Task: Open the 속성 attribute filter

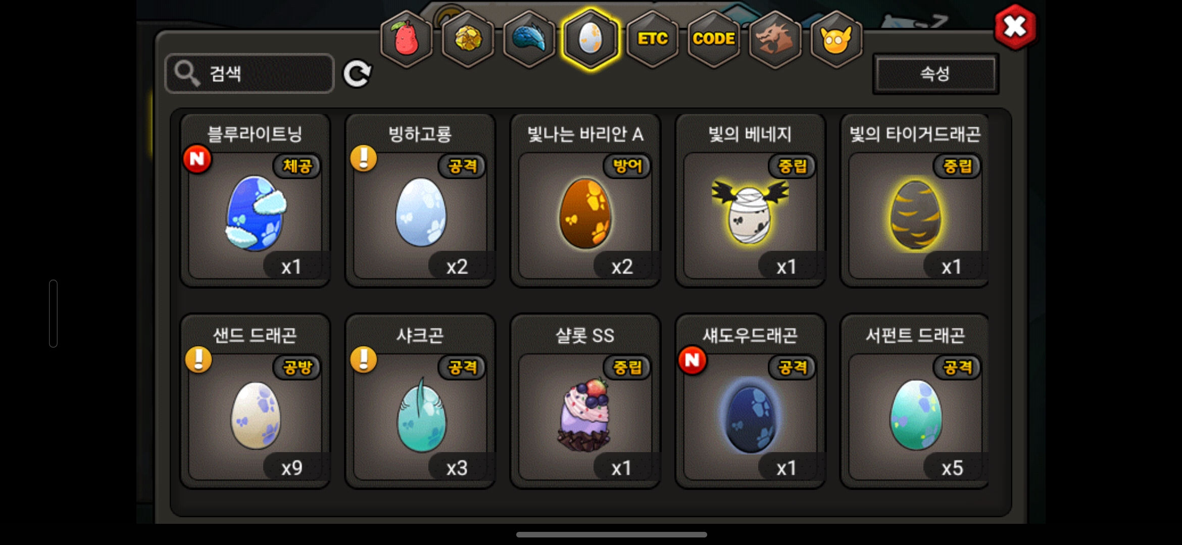Action: (x=935, y=74)
